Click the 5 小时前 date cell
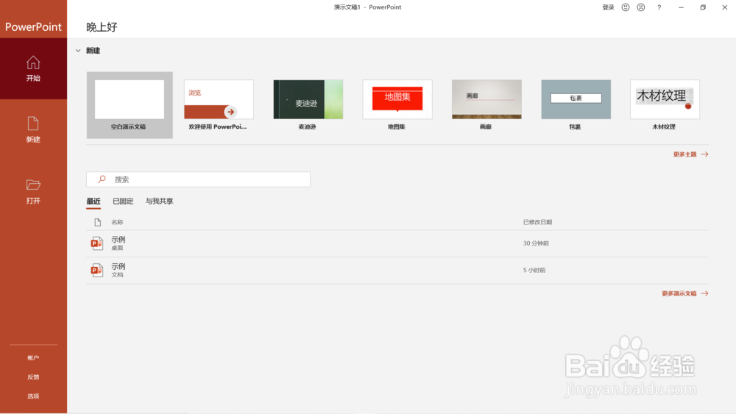 coord(534,270)
